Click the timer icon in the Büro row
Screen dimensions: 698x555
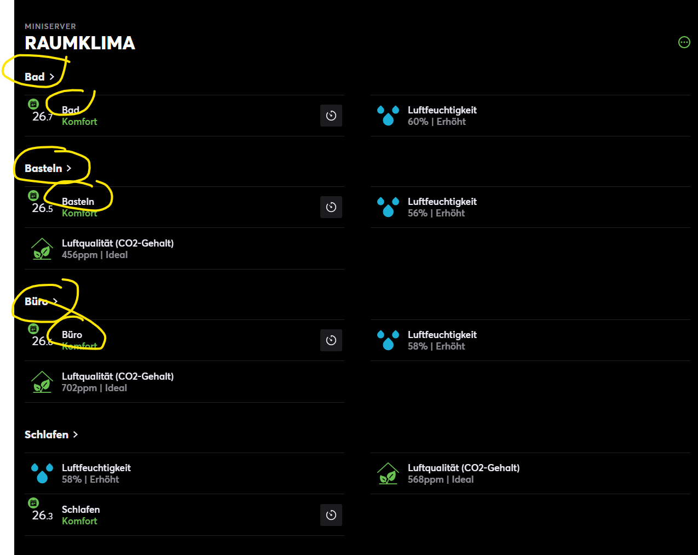(331, 340)
